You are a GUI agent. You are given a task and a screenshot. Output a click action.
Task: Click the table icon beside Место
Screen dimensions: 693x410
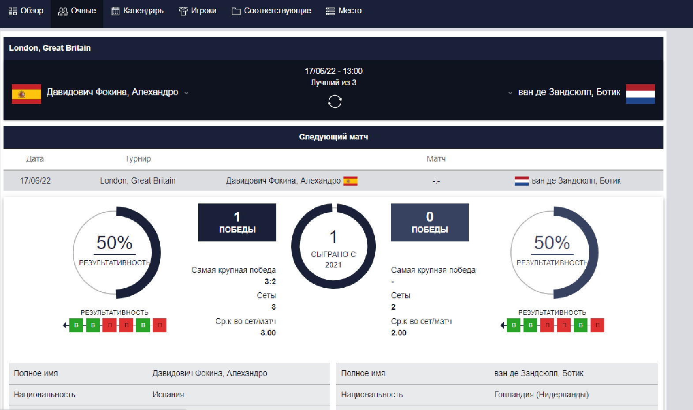click(331, 11)
